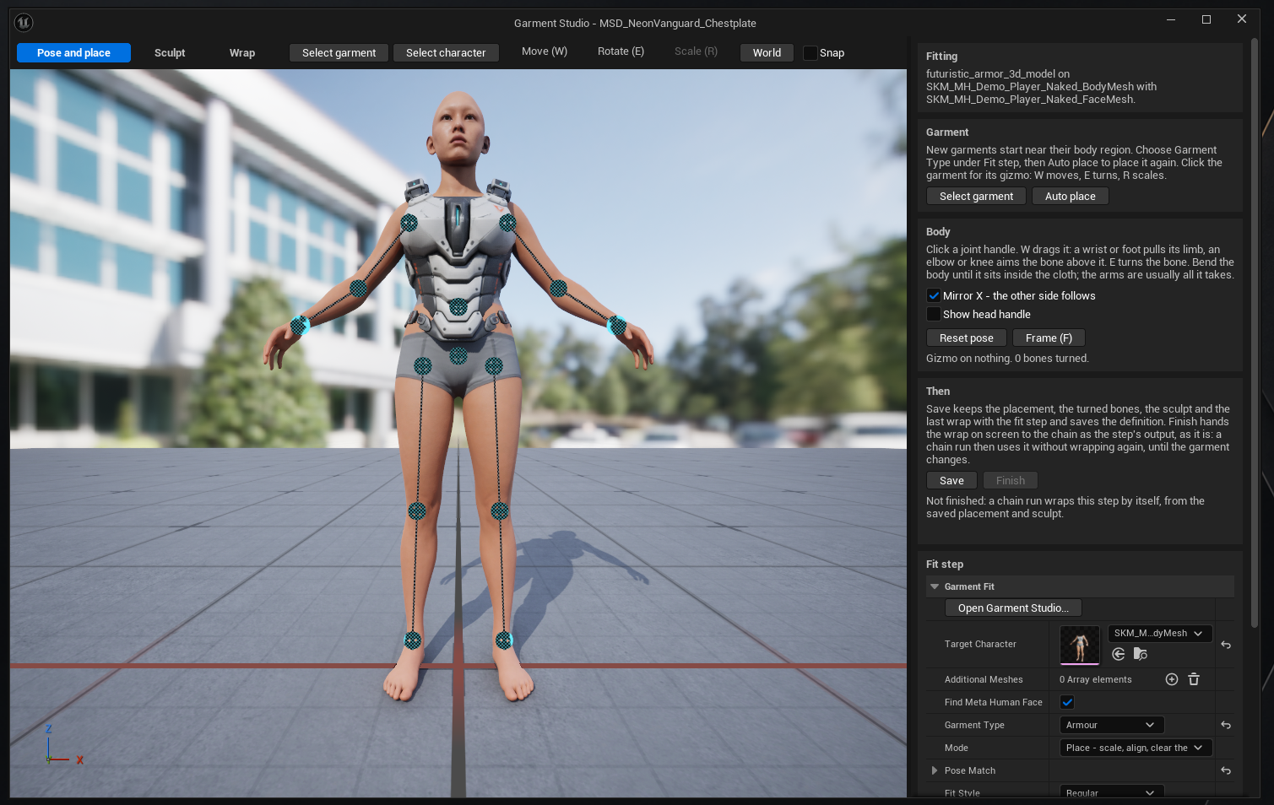The width and height of the screenshot is (1274, 805).
Task: Enable Show head handle checkbox
Action: (934, 314)
